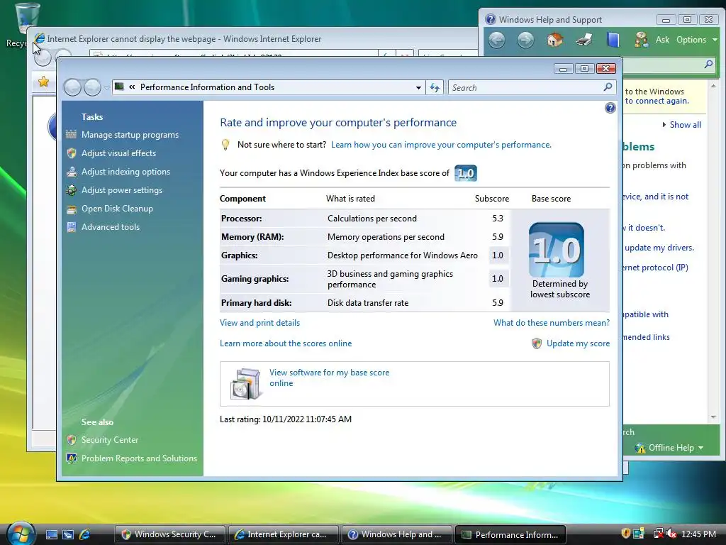
Task: Click the Open Disk Cleanup icon
Action: [x=72, y=209]
